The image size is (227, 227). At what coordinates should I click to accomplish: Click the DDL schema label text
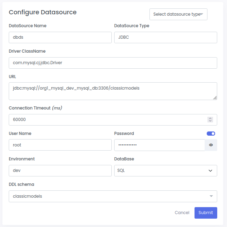click(21, 184)
